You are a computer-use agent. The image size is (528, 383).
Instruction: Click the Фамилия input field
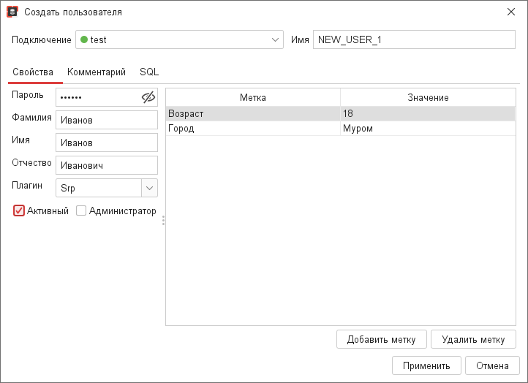107,121
